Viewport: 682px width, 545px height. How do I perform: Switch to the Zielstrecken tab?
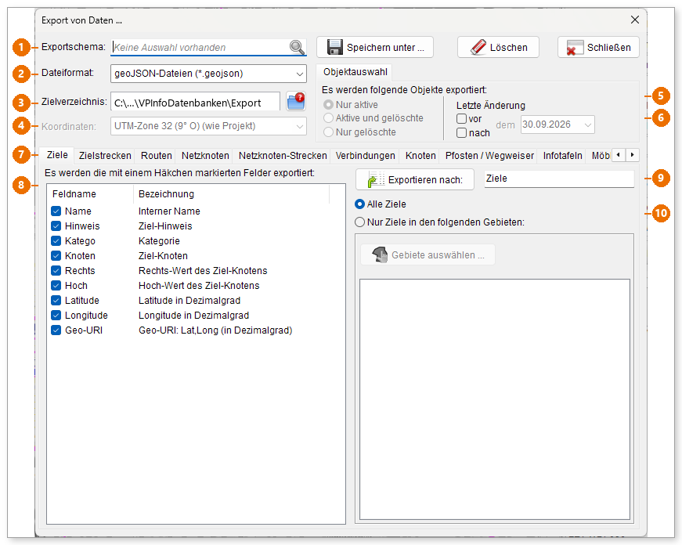[105, 156]
